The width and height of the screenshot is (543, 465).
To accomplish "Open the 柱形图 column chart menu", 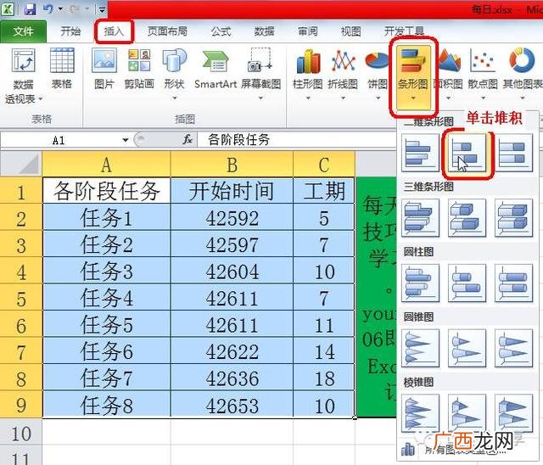I will 307,74.
